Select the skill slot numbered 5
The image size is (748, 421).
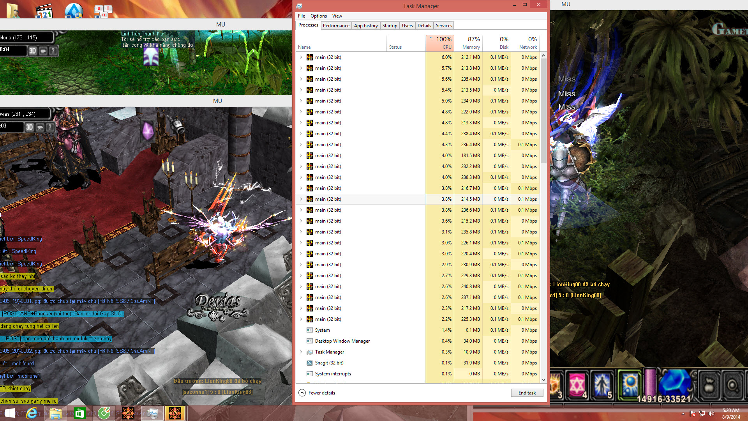click(602, 384)
